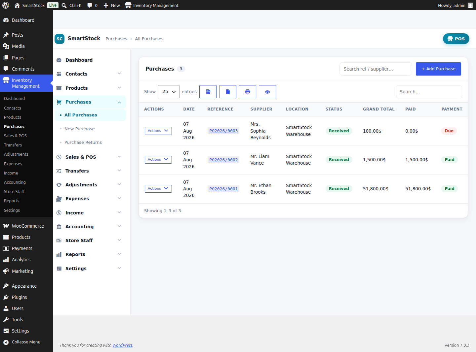Click the SmartStock SC logo icon
Viewport: 476px width, 352px height.
coord(59,39)
